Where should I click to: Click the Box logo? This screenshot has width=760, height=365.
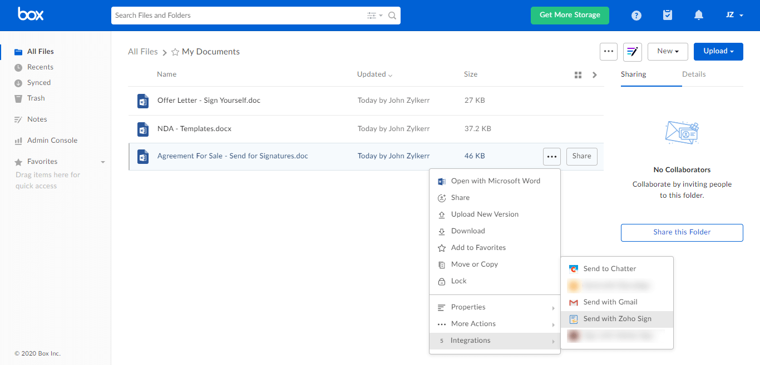point(31,14)
